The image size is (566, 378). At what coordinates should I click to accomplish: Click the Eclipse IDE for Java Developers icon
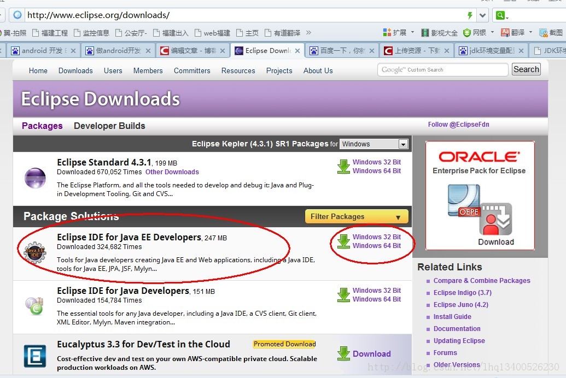point(34,306)
